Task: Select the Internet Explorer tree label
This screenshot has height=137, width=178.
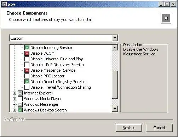Action: coord(39,93)
